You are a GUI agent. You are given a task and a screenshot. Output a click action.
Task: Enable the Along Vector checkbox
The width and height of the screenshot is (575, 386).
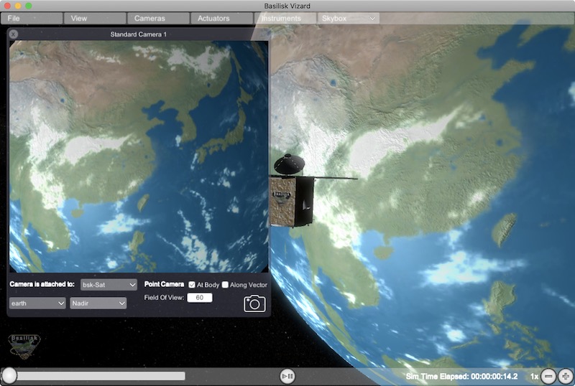tap(225, 285)
